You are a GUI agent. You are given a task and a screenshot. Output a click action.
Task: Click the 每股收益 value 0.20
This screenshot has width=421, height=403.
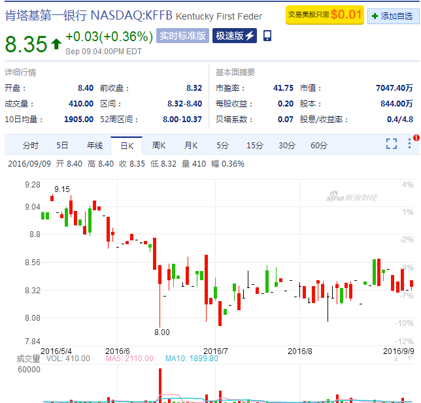(x=286, y=104)
